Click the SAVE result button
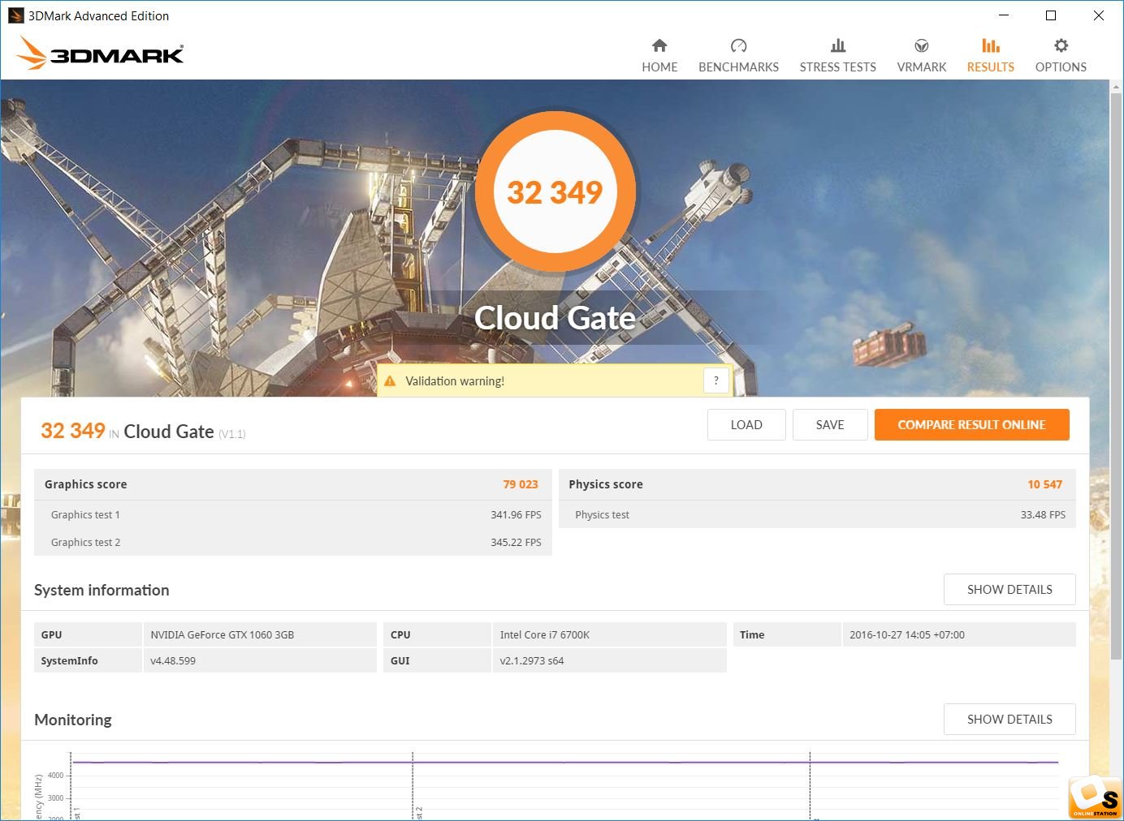The height and width of the screenshot is (821, 1124). click(830, 425)
